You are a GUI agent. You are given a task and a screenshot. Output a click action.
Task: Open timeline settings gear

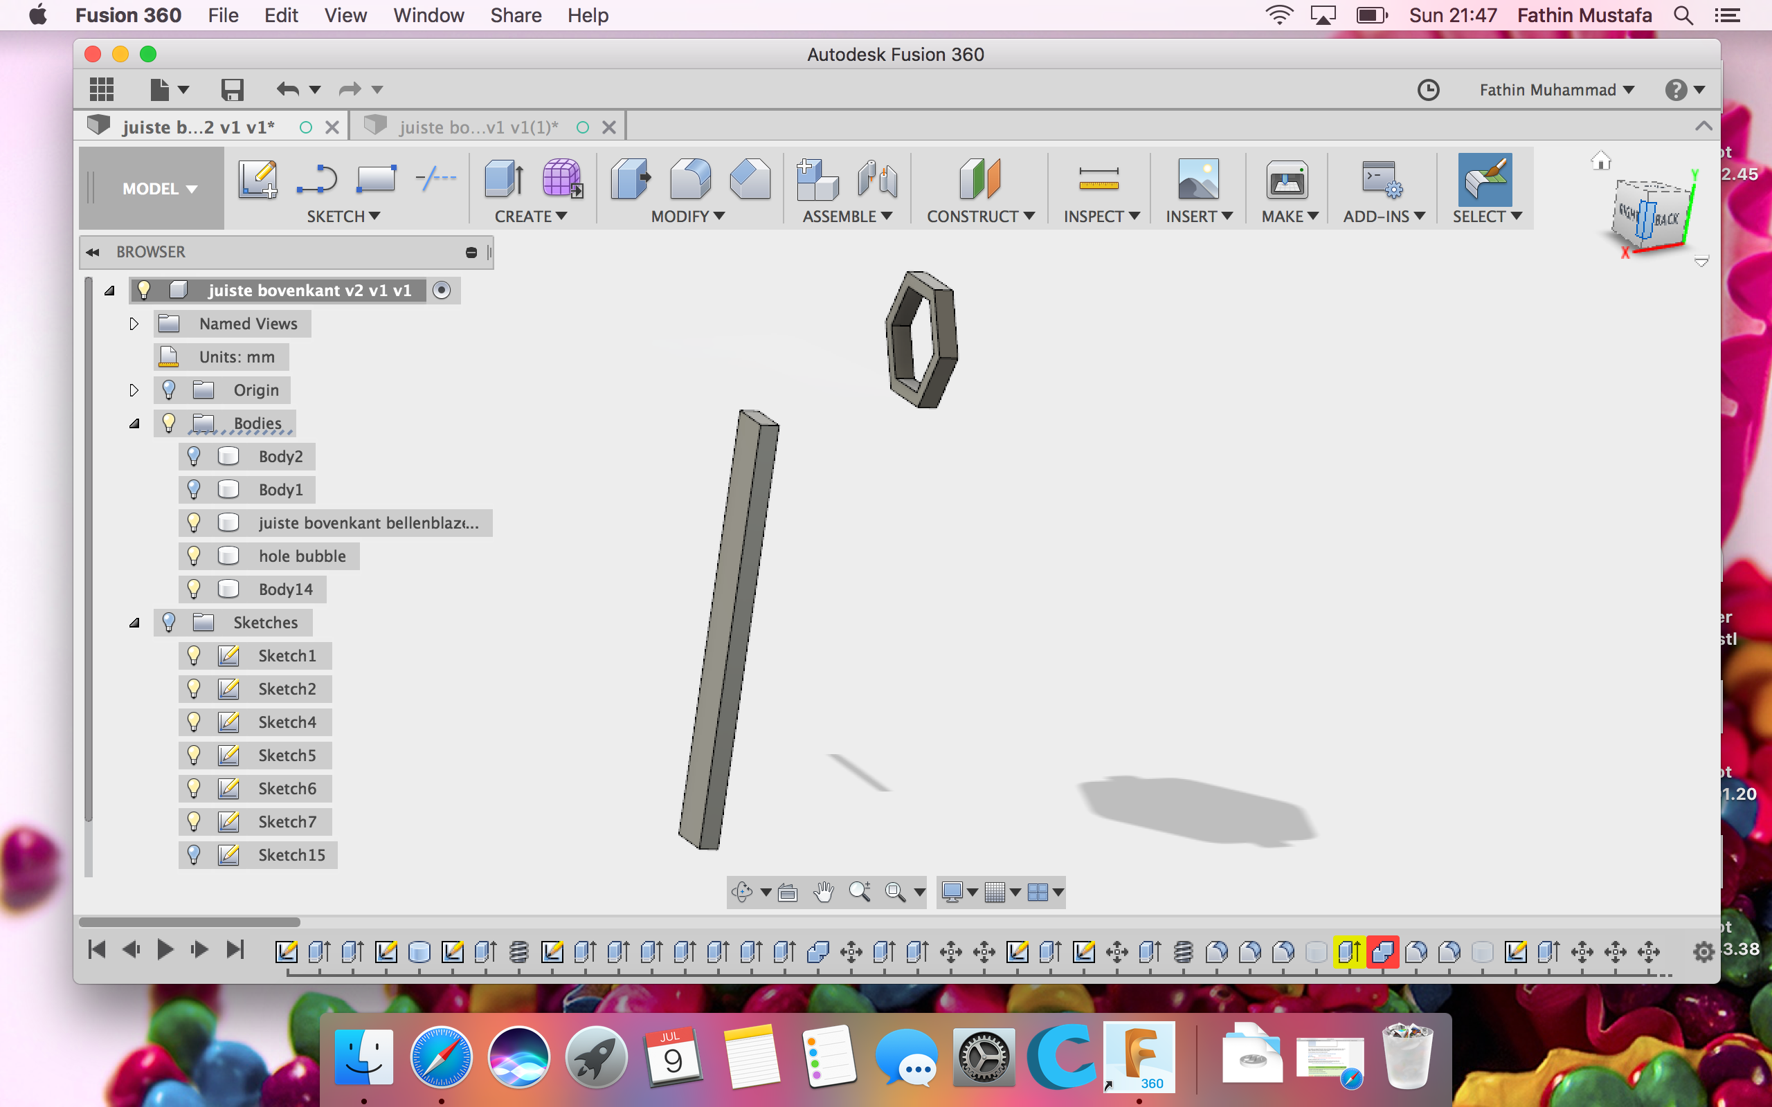click(1703, 952)
